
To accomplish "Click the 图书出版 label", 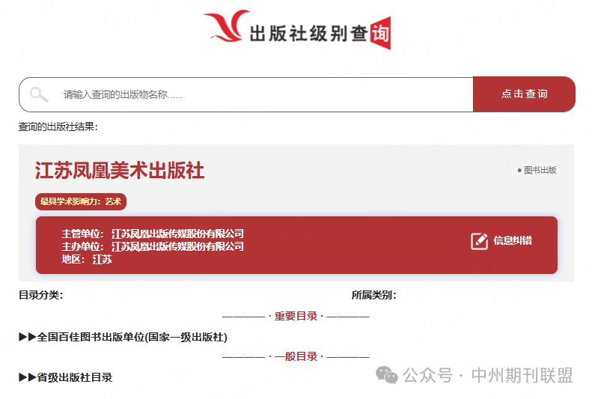I will click(540, 170).
